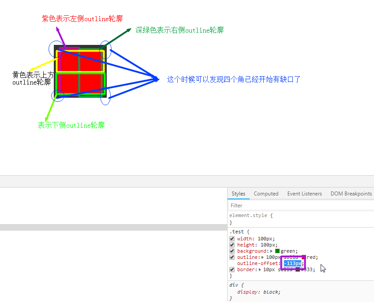Expand the outline shorthand property arrow
The image size is (374, 302).
(263, 257)
